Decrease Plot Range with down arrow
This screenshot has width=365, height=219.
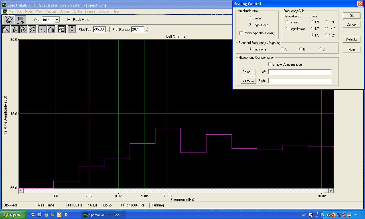(x=146, y=31)
